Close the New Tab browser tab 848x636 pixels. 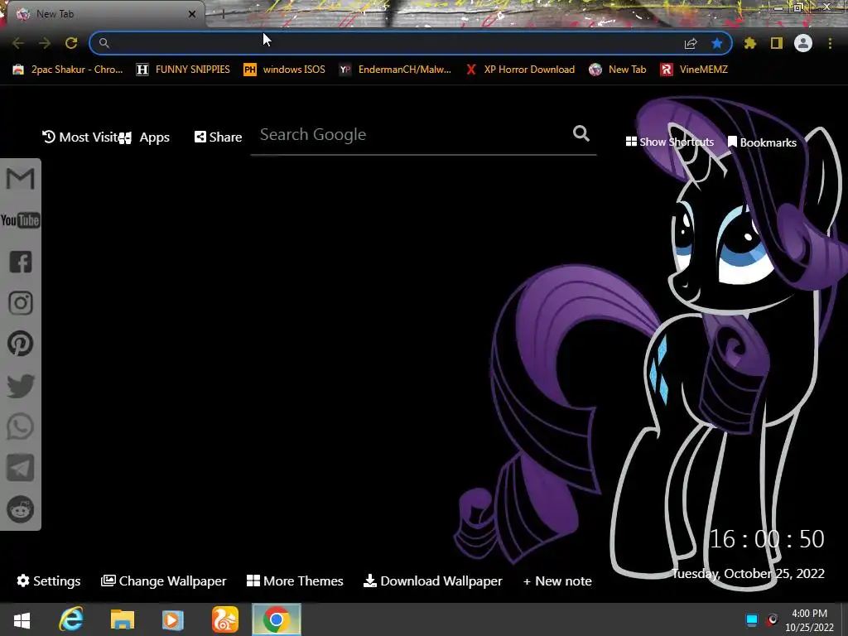tap(192, 14)
